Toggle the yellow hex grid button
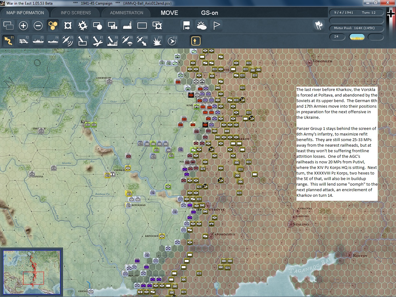 (x=53, y=25)
